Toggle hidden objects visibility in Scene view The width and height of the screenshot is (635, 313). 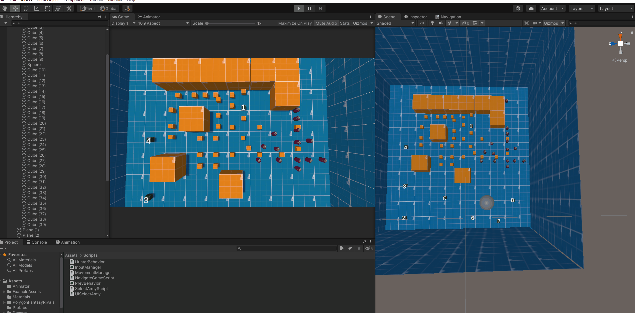pos(465,23)
